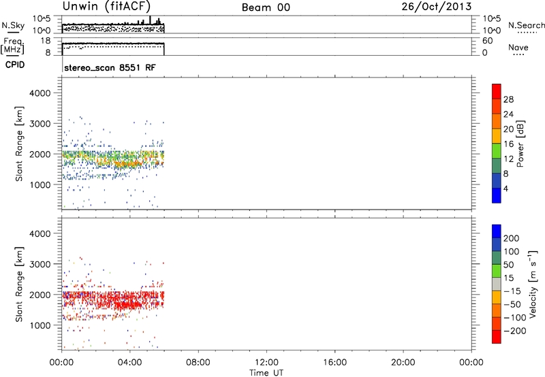
Task: Click the "Slant Range [km]" label of the velocity panel
Action: tap(19, 284)
